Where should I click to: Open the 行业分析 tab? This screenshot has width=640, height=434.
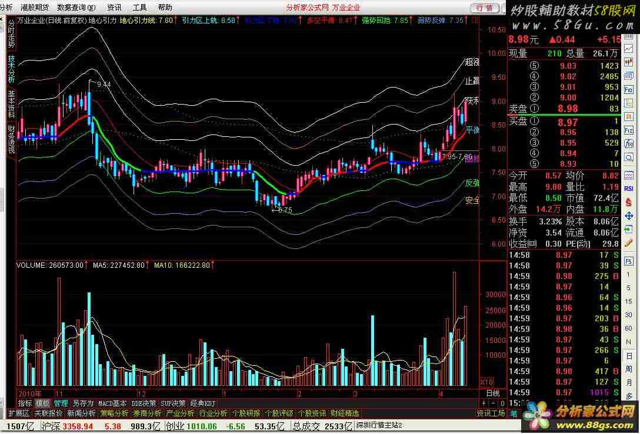click(213, 413)
